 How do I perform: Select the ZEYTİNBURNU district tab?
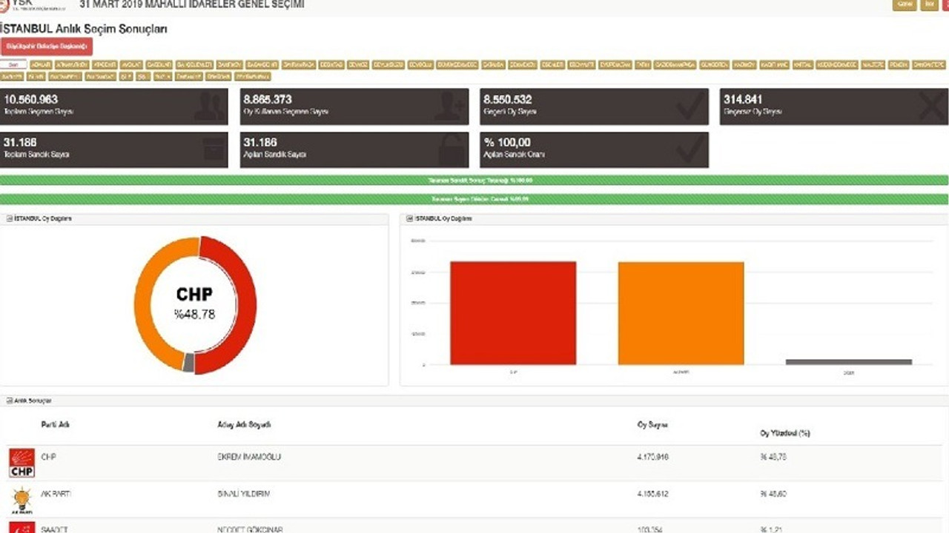coord(253,76)
